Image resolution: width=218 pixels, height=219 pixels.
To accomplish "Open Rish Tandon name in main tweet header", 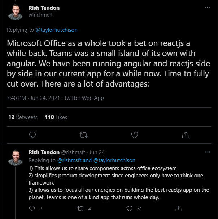I will pyautogui.click(x=44, y=8).
